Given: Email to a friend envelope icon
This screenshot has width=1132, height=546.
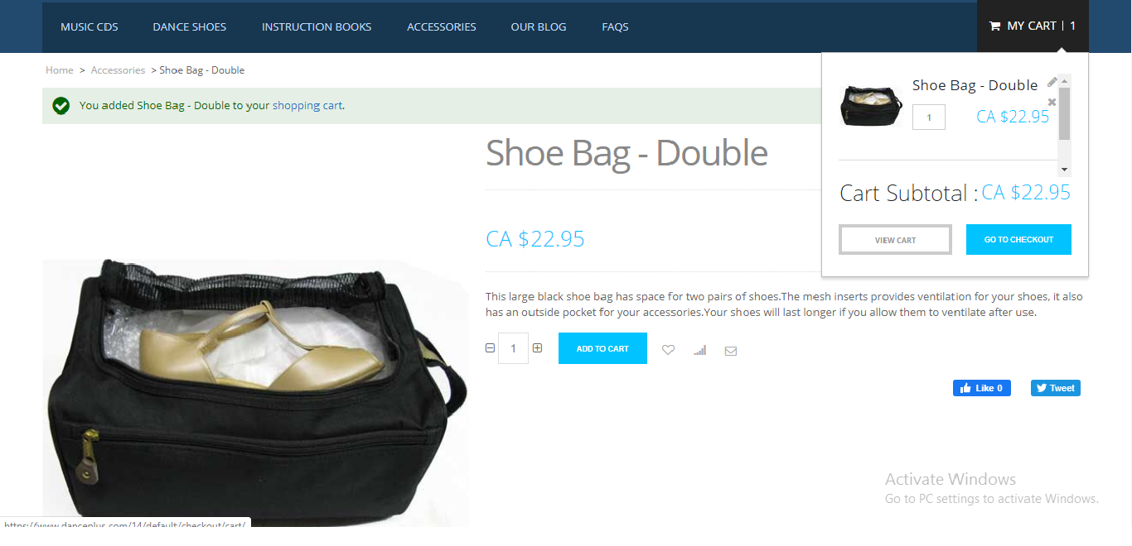Looking at the screenshot, I should tap(731, 351).
